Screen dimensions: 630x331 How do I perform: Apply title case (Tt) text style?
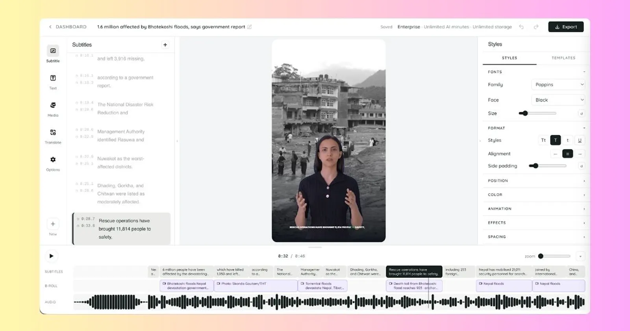tap(543, 140)
